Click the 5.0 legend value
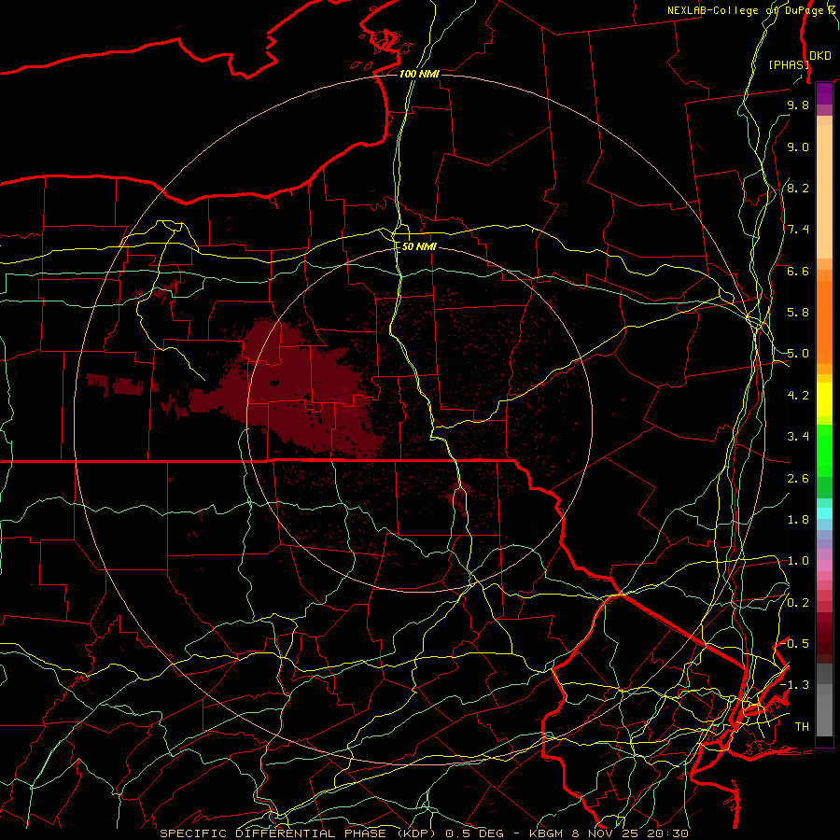Screen dimensions: 840x840 point(798,354)
